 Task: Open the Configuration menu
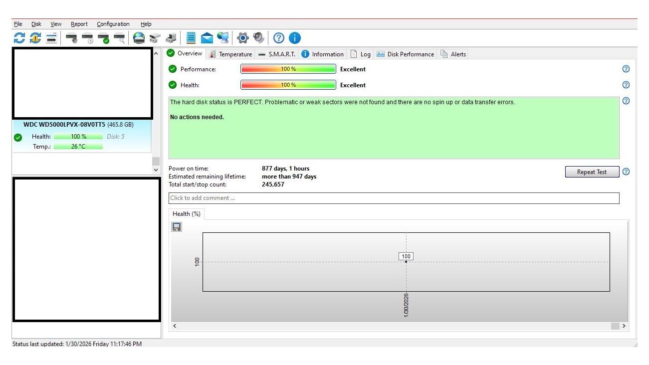(x=113, y=24)
